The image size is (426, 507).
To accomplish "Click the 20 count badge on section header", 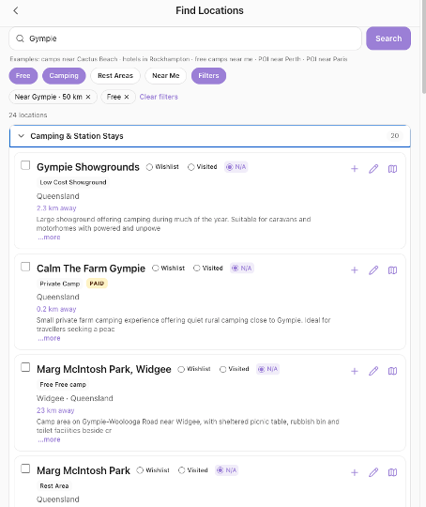I will point(395,136).
